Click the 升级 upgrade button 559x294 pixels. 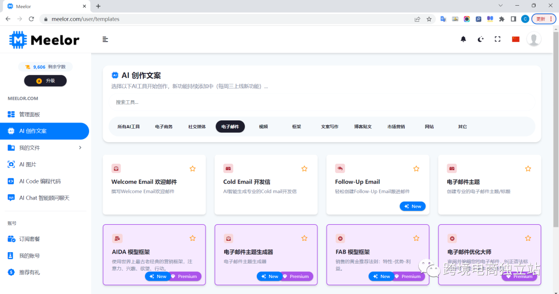click(45, 81)
